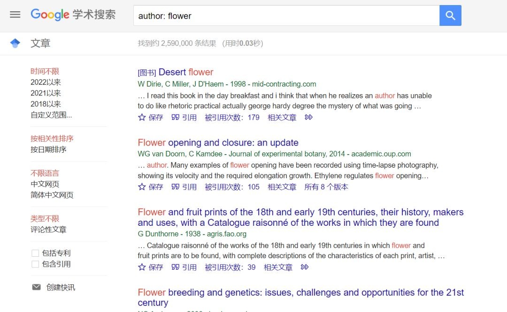Filter by 评论性文章 type
507x312 pixels.
[48, 230]
